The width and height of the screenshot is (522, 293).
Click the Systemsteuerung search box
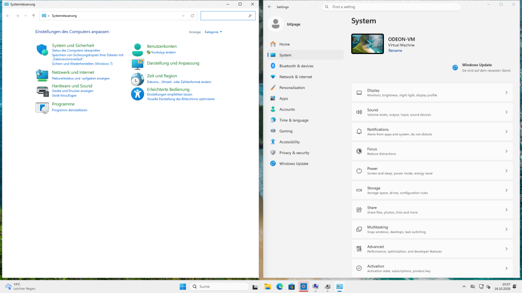(x=228, y=16)
